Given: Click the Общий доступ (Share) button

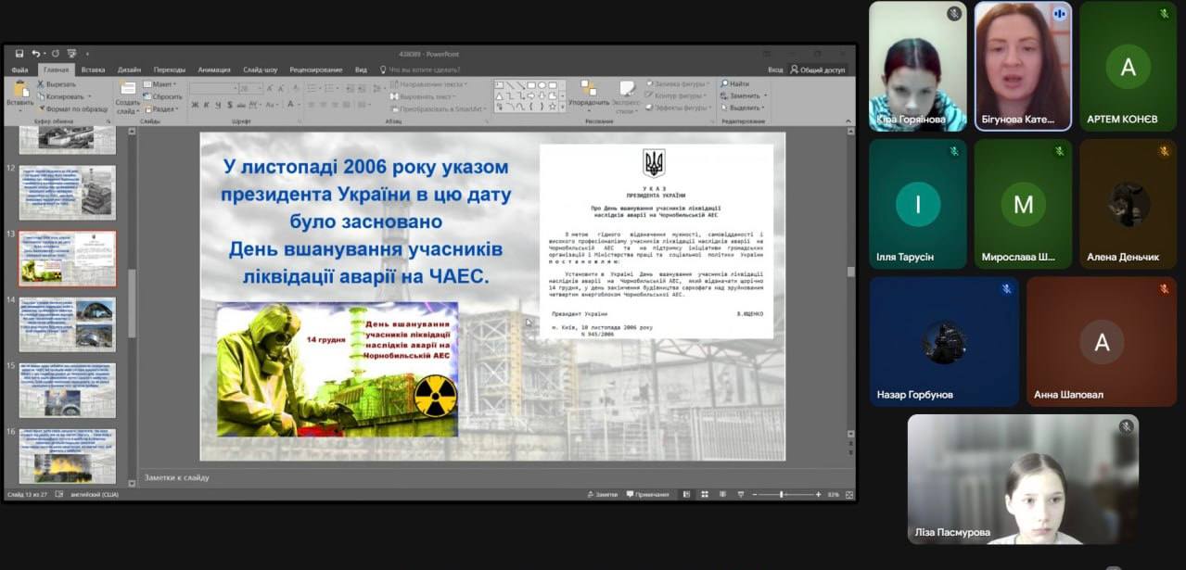Looking at the screenshot, I should coord(817,70).
